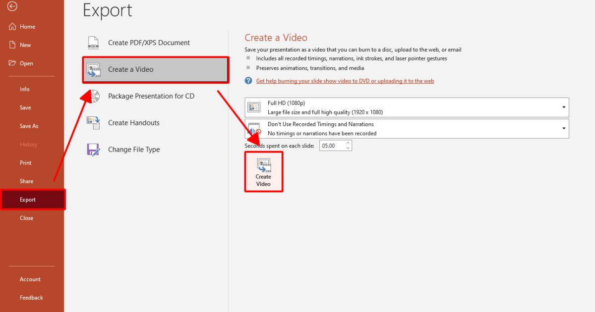Open the recorded timings and narrations dropdown

click(564, 128)
